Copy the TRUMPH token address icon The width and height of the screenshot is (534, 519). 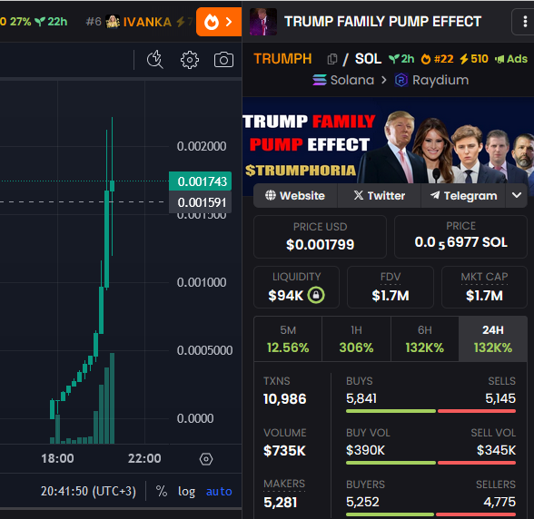[x=332, y=59]
